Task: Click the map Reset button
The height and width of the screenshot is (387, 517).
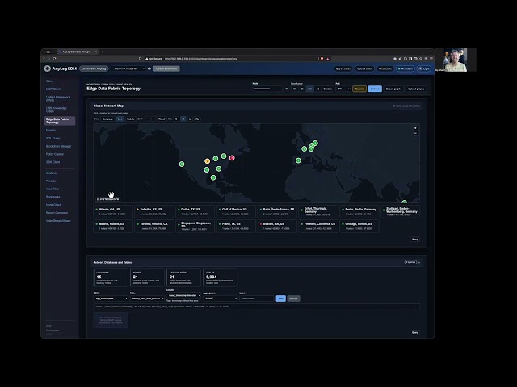Action: (x=162, y=119)
